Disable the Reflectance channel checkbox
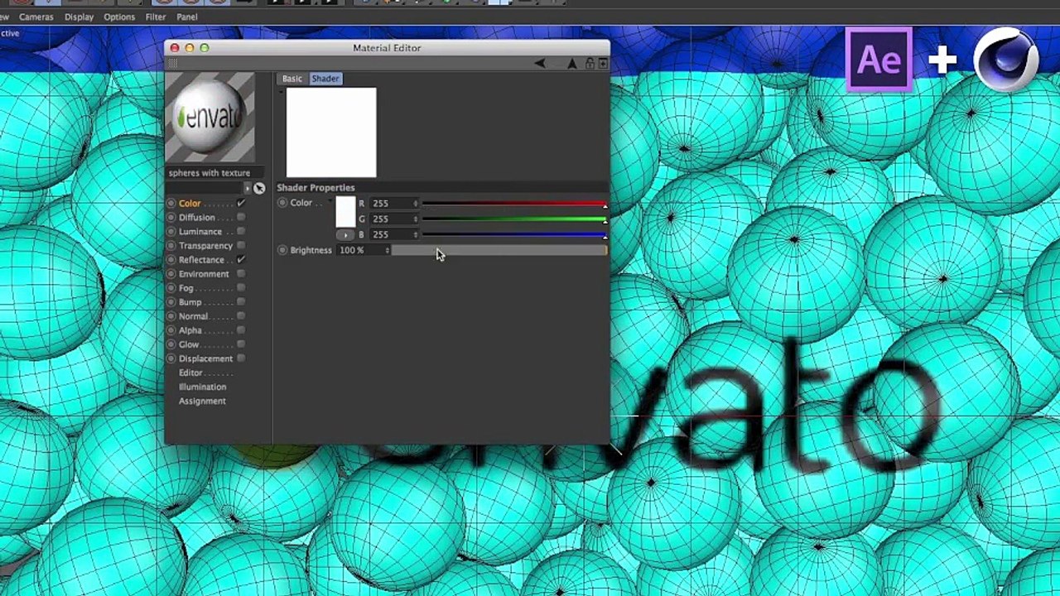This screenshot has width=1060, height=596. [241, 260]
